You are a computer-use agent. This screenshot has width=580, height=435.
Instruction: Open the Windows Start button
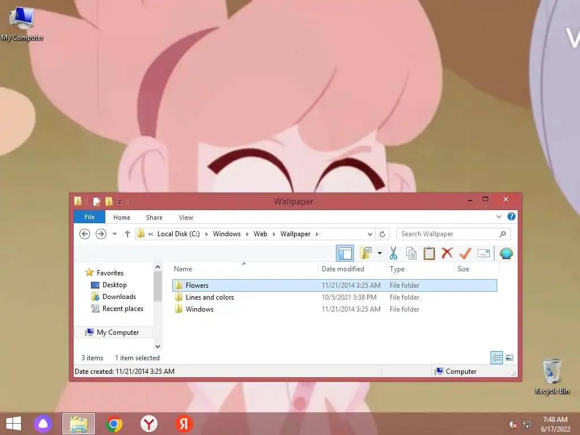(x=14, y=424)
